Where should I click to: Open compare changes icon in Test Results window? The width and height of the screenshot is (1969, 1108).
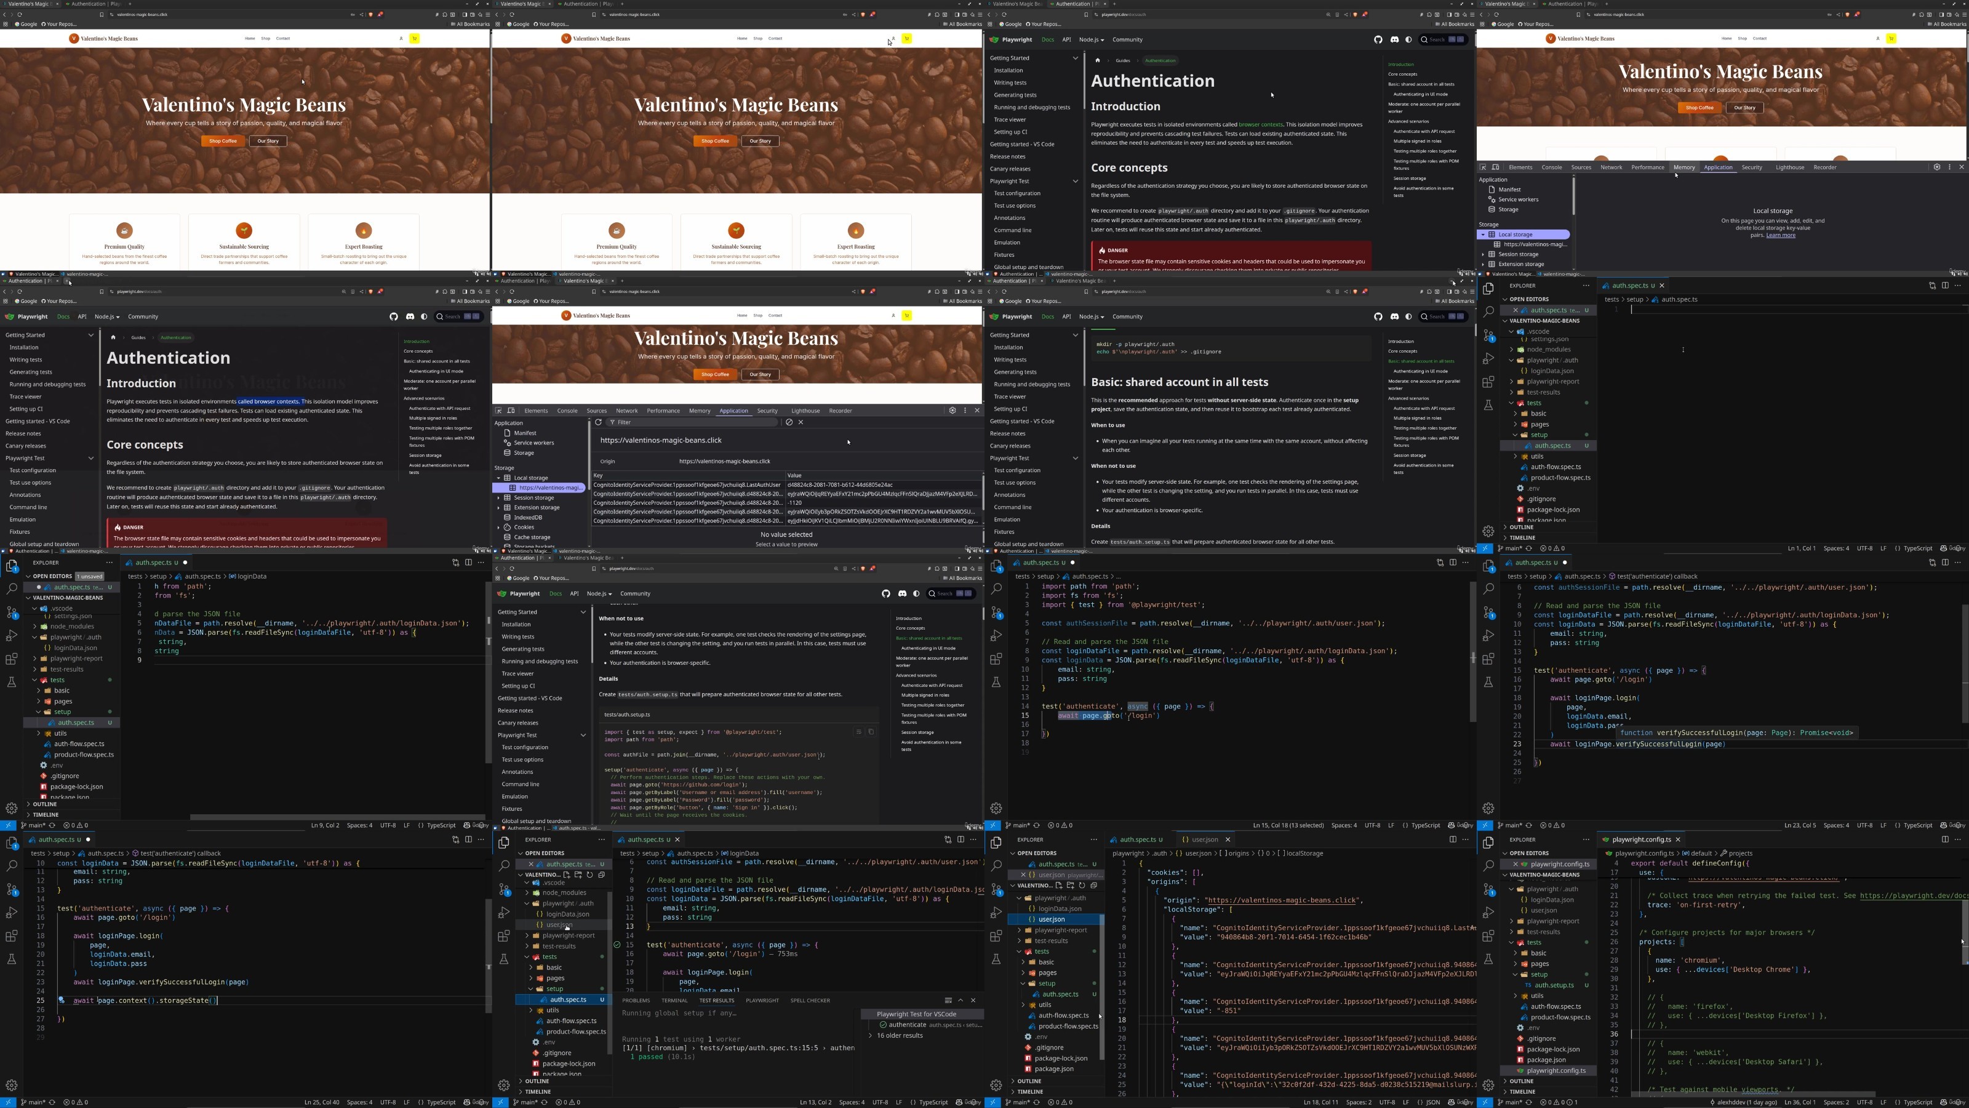948,840
